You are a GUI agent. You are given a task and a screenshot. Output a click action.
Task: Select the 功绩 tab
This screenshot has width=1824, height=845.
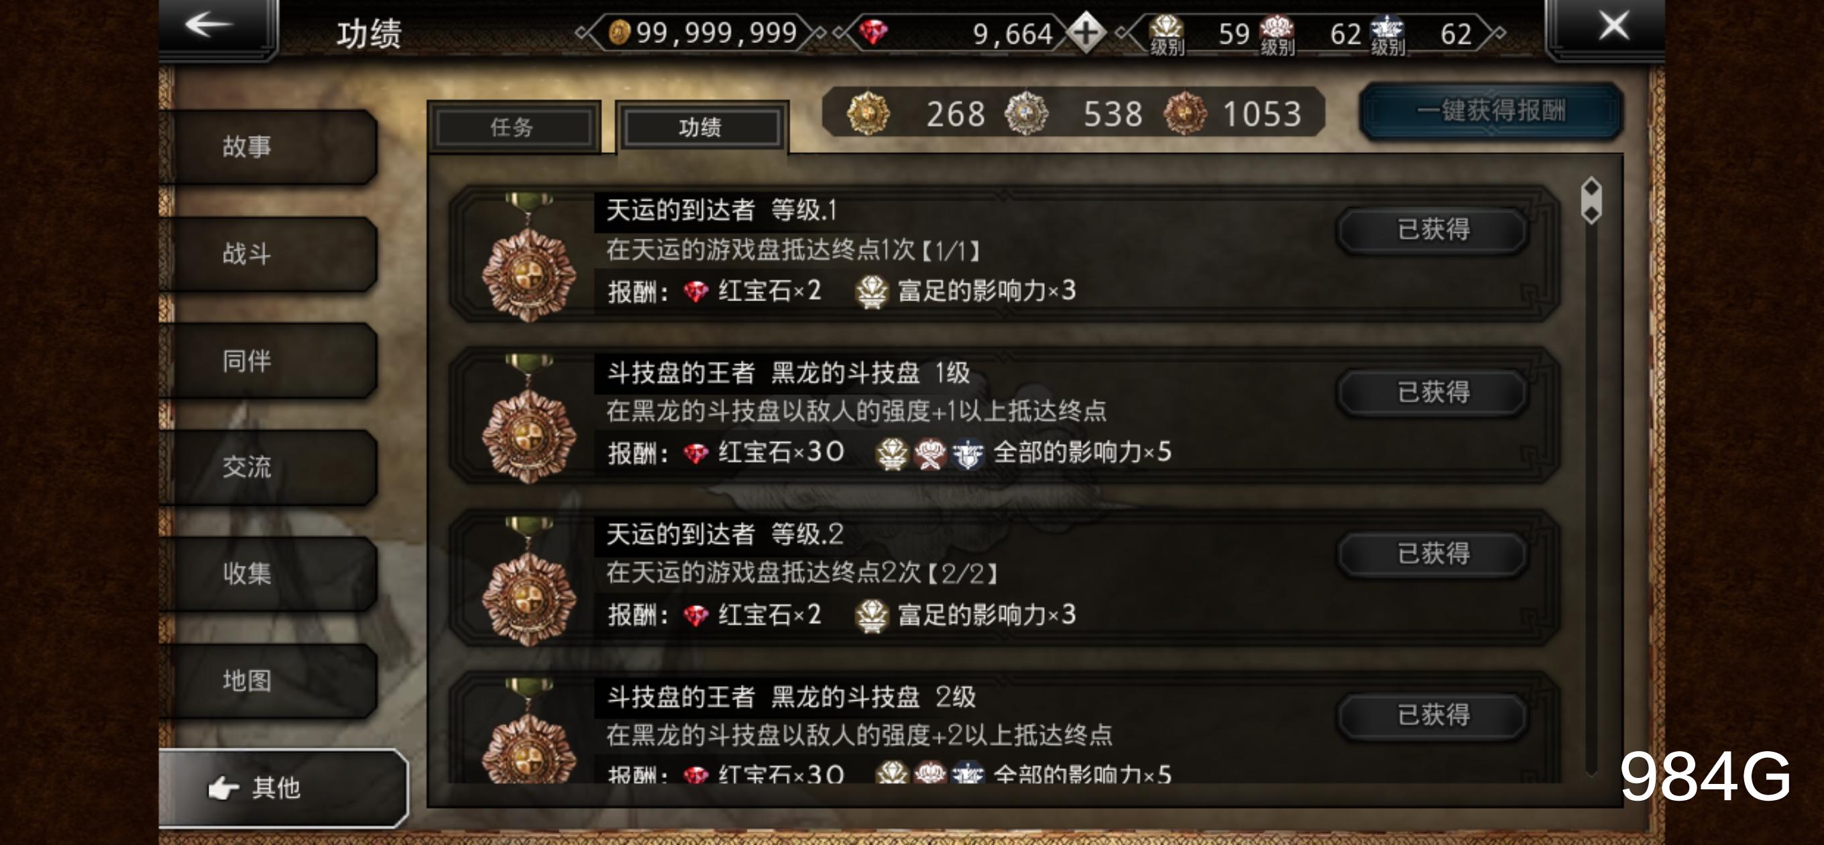tap(699, 127)
